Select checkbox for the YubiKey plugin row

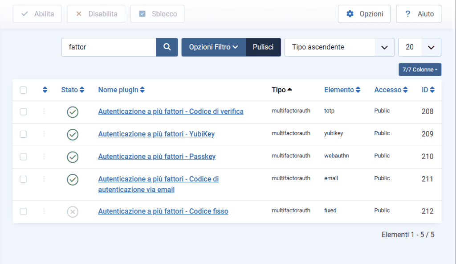point(24,134)
